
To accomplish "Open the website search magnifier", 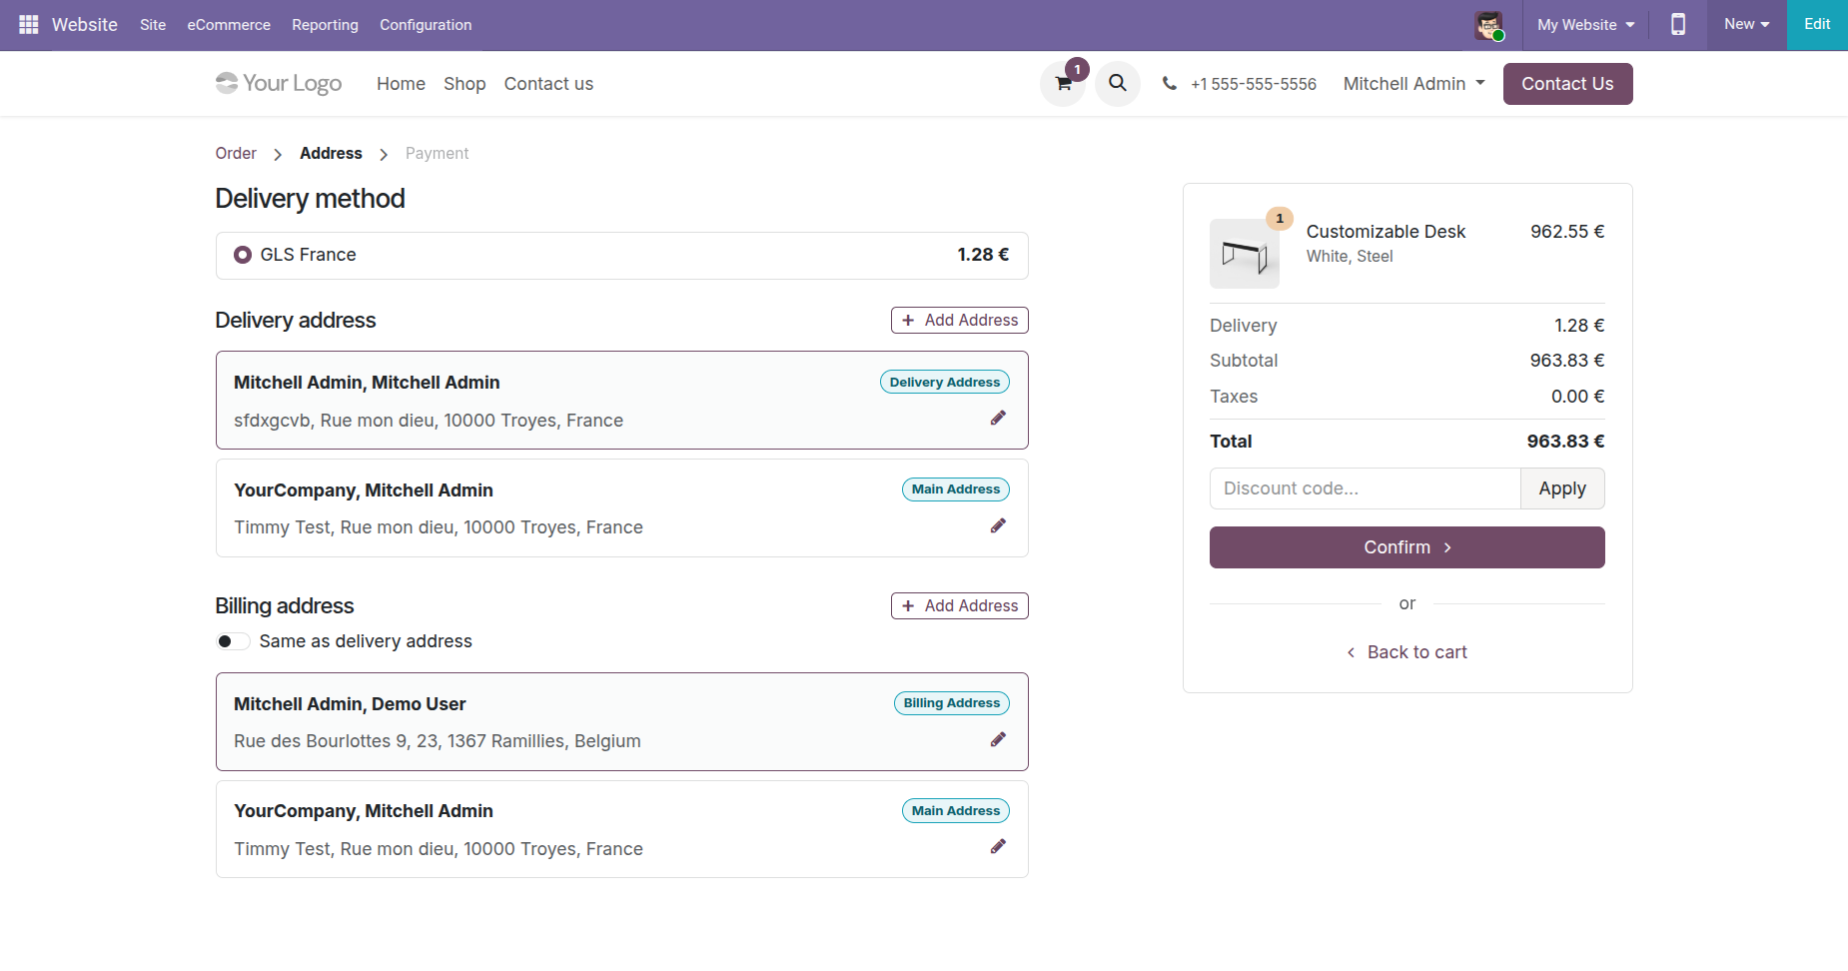I will coord(1118,84).
